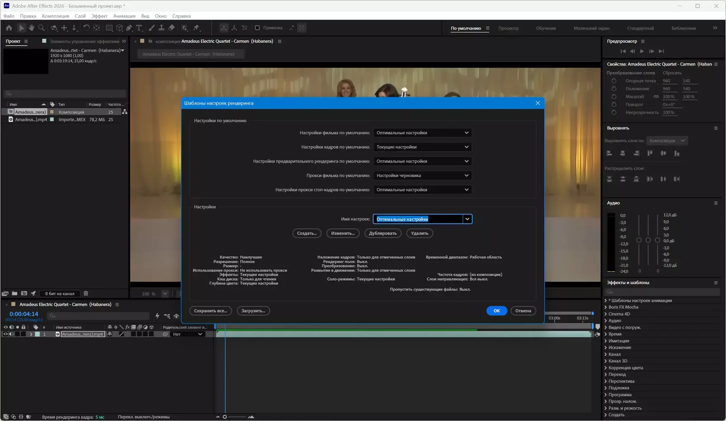
Task: Open the Настройки кадров по умолчанию dropdown
Action: [x=422, y=147]
